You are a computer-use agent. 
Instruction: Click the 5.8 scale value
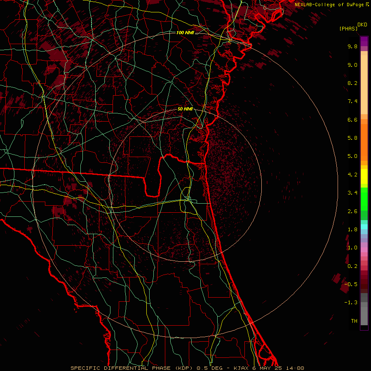352,138
